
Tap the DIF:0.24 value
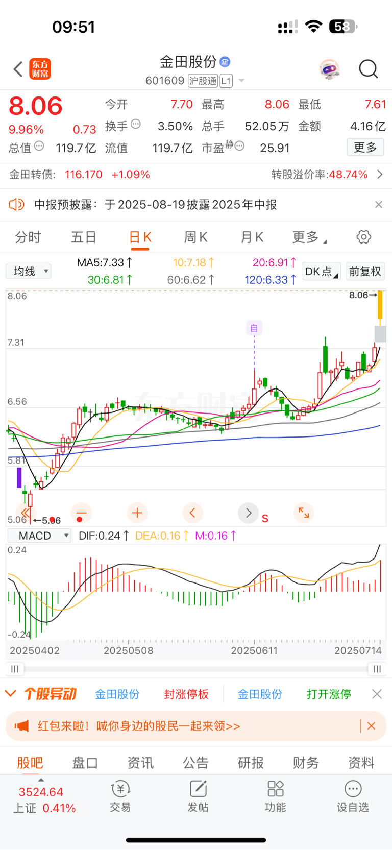click(104, 536)
